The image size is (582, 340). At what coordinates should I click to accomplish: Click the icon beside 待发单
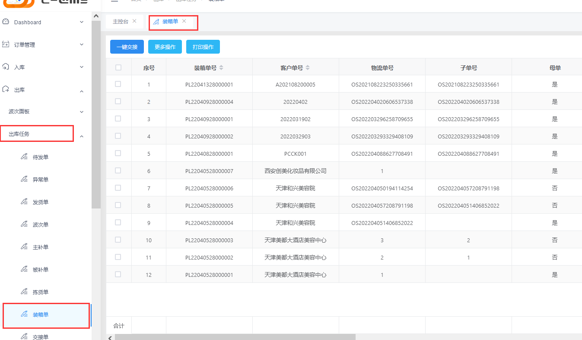tap(24, 157)
